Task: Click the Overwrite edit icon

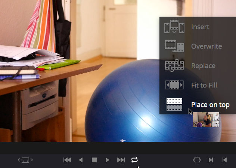Action: click(x=174, y=46)
